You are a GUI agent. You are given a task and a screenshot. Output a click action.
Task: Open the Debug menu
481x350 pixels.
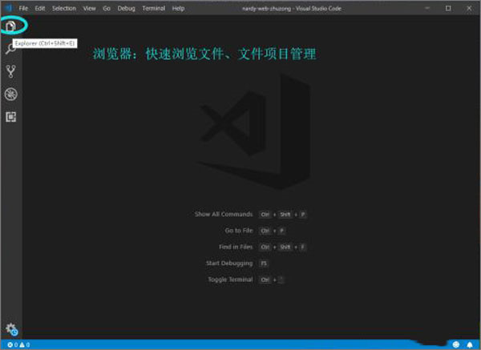click(126, 9)
